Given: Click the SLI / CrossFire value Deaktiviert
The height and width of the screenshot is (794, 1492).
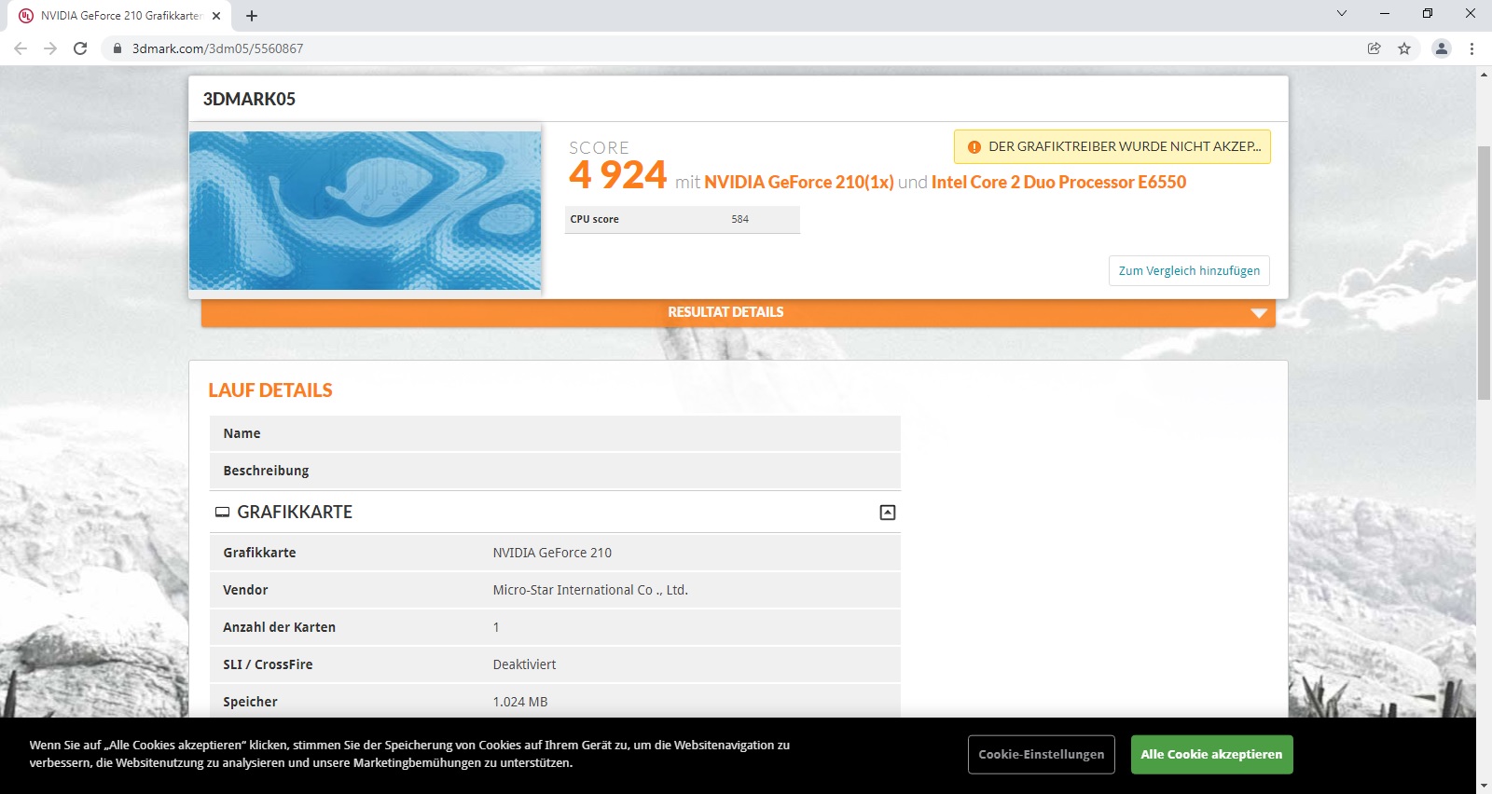Looking at the screenshot, I should (524, 664).
